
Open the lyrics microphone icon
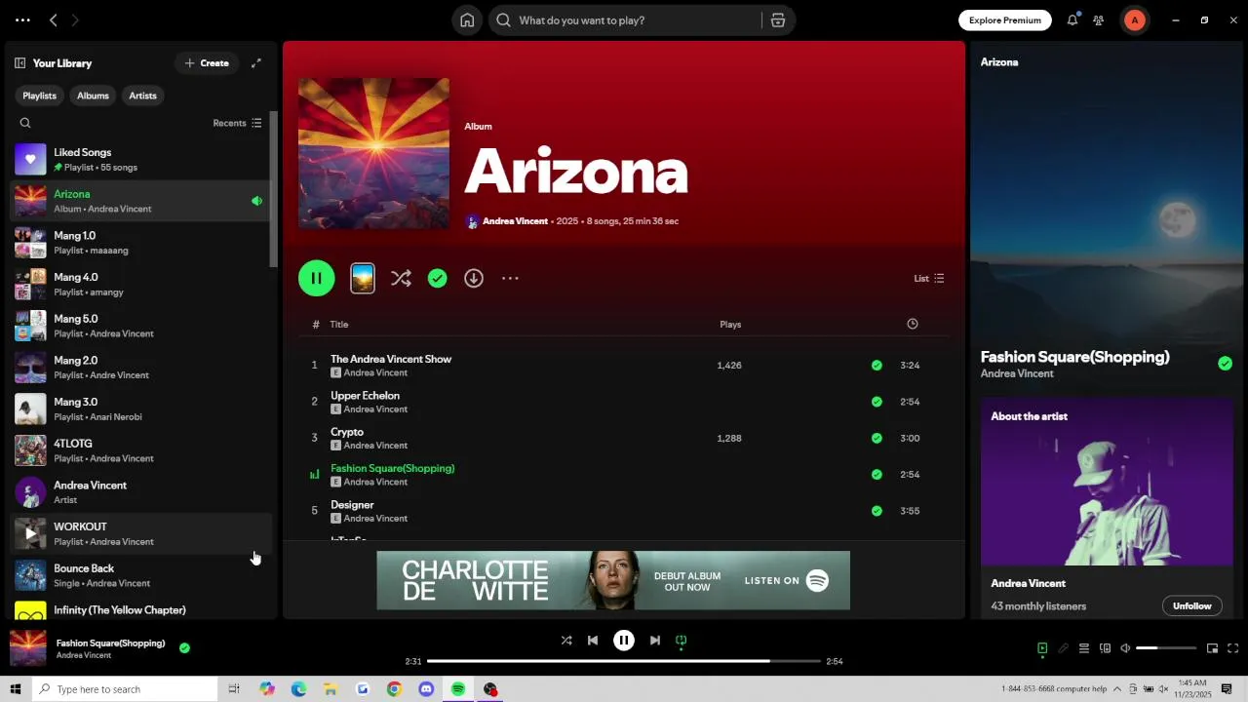1063,648
